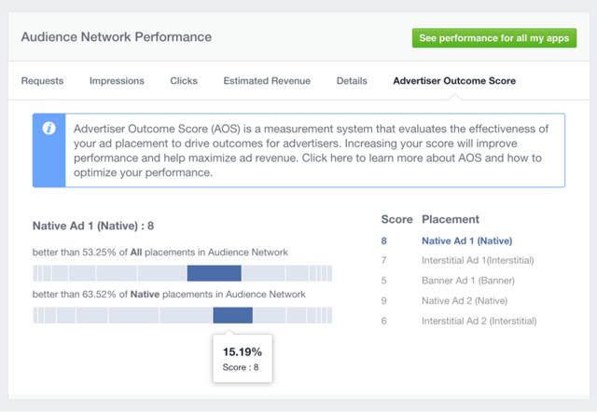Screen dimensions: 597x413
Task: Switch to the Requests tab
Action: pos(42,81)
